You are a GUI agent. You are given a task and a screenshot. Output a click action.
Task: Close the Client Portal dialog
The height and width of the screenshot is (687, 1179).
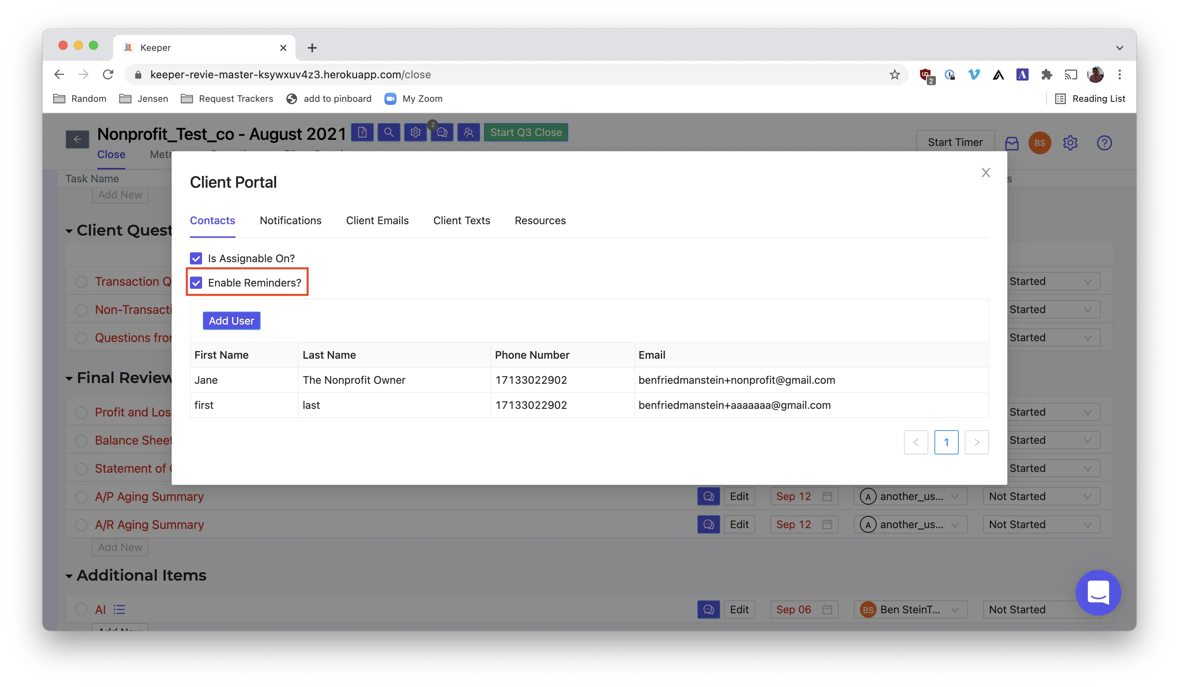coord(986,173)
